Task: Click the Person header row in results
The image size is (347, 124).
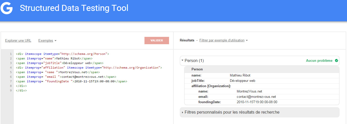Action: click(262, 69)
